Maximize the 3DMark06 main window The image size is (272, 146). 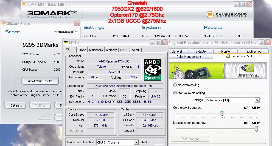point(243,4)
